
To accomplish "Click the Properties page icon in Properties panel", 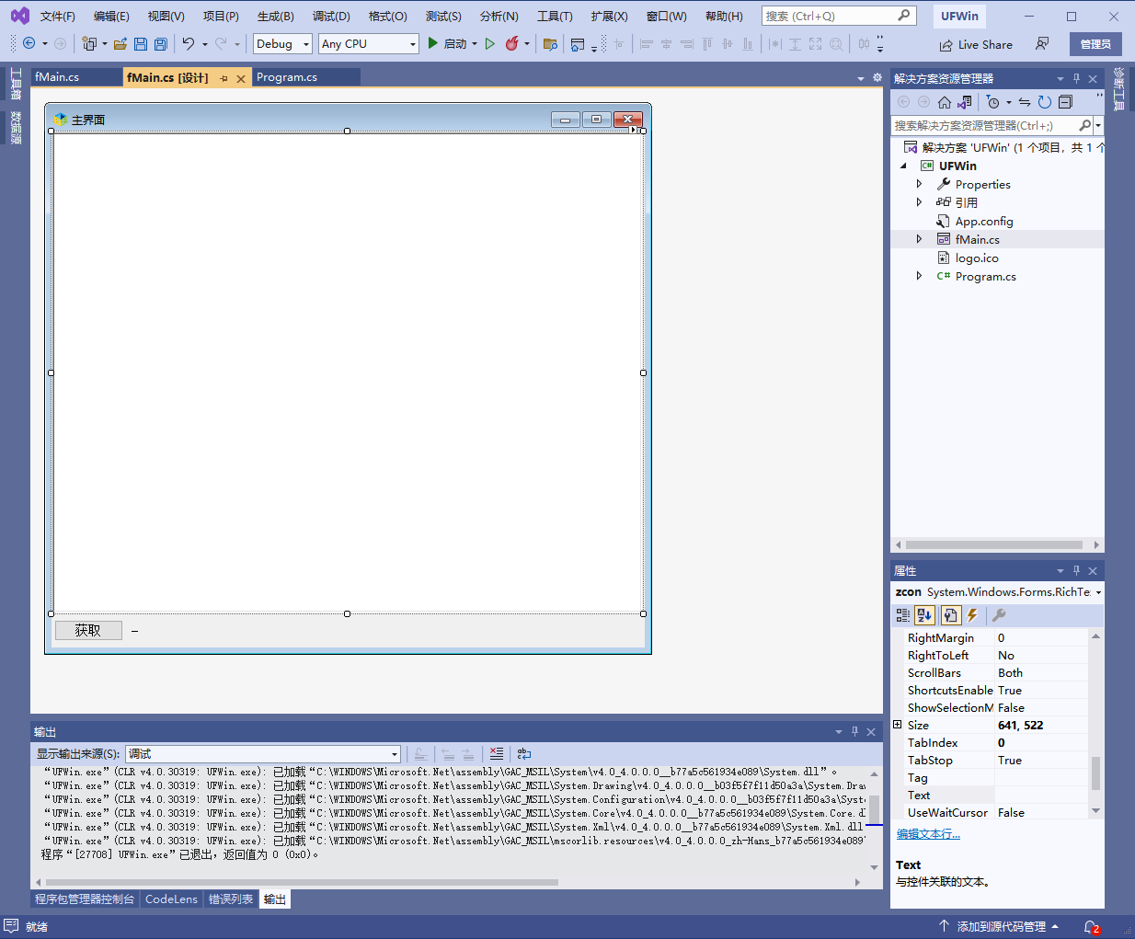I will (950, 615).
